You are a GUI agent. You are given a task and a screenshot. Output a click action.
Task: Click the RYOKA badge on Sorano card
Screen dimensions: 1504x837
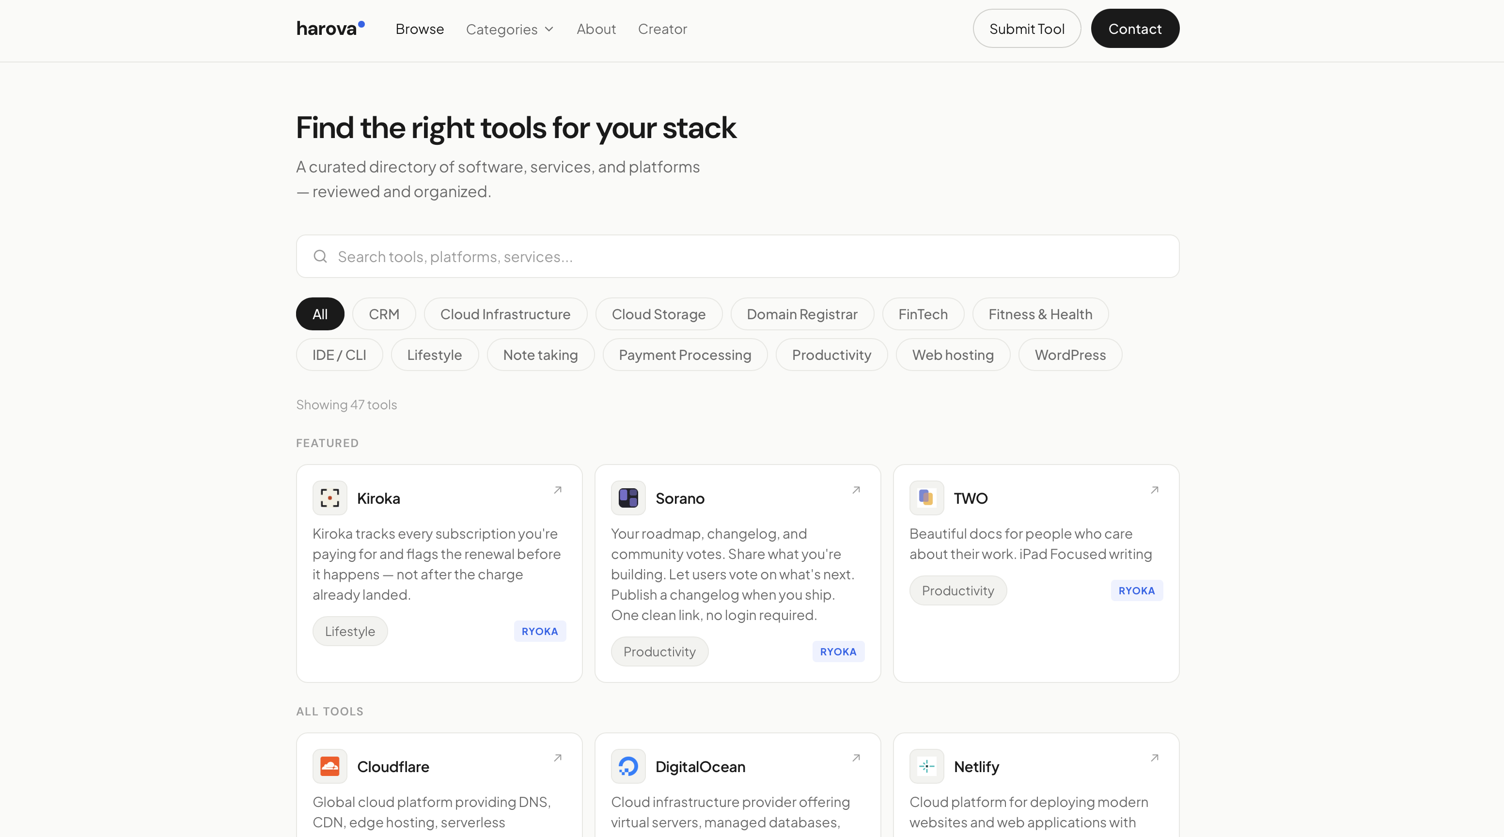point(838,651)
